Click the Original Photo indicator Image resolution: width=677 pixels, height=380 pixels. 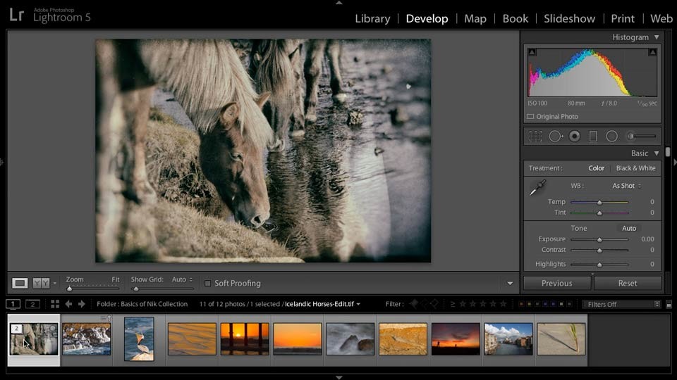552,116
